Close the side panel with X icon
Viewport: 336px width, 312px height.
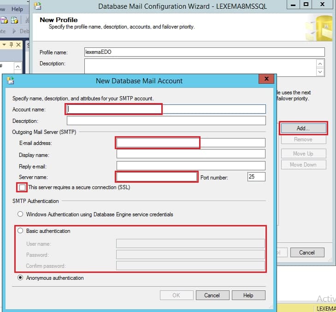pos(18,45)
